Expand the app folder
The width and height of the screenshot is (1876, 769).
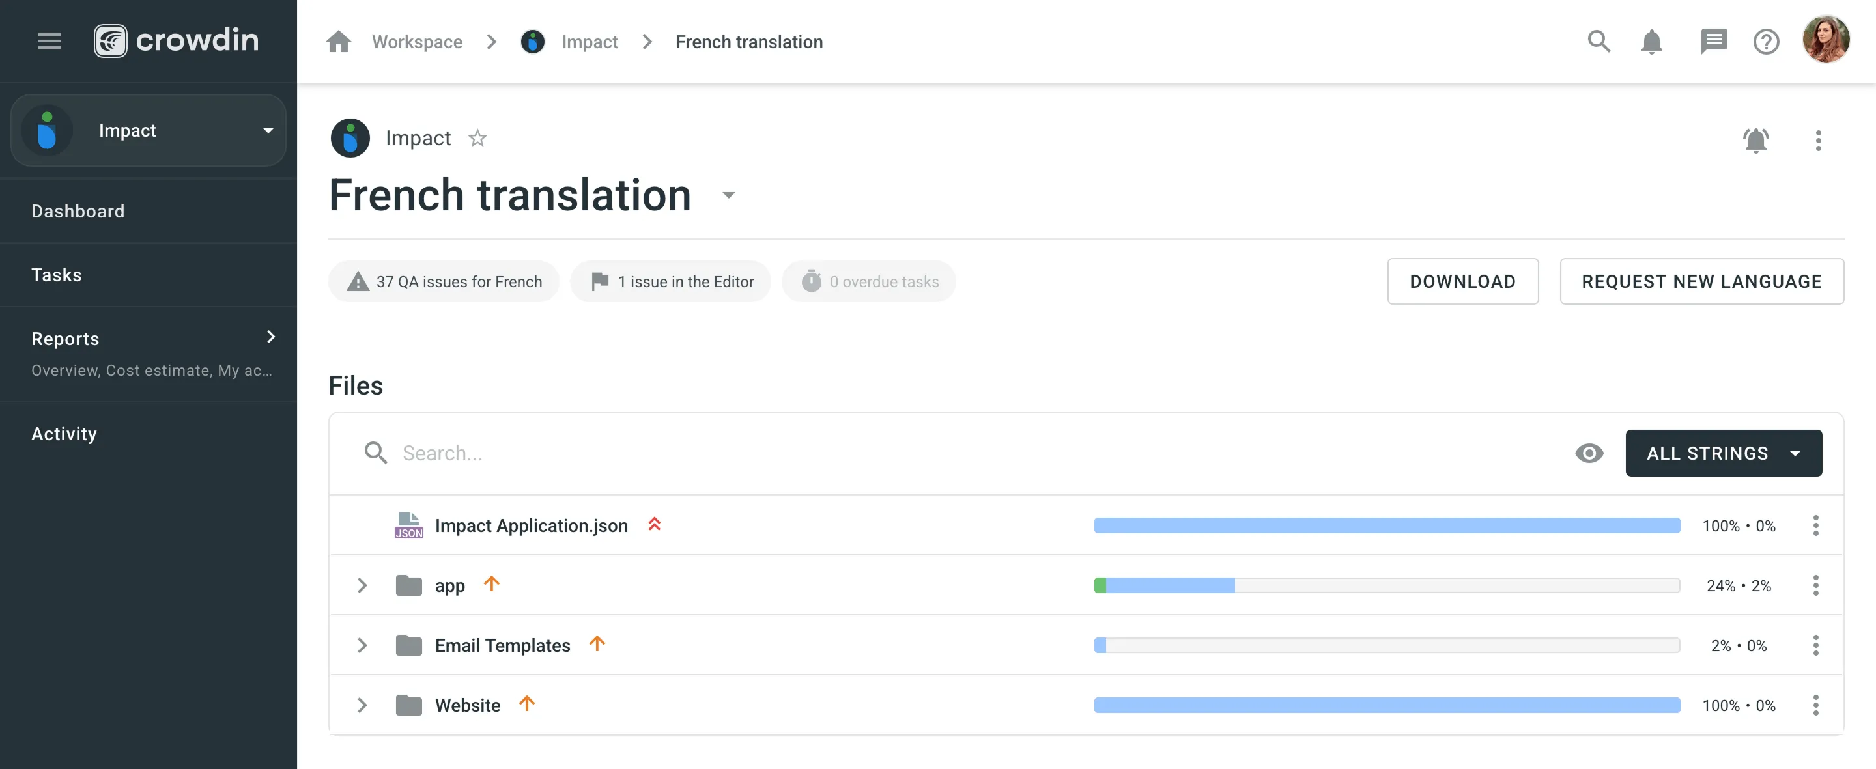(362, 585)
